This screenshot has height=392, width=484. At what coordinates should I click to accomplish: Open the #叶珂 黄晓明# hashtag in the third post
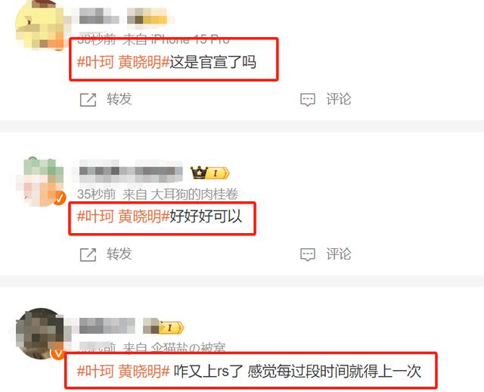123,371
